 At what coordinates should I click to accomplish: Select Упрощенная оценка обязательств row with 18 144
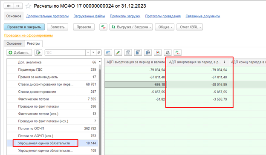click(52, 143)
